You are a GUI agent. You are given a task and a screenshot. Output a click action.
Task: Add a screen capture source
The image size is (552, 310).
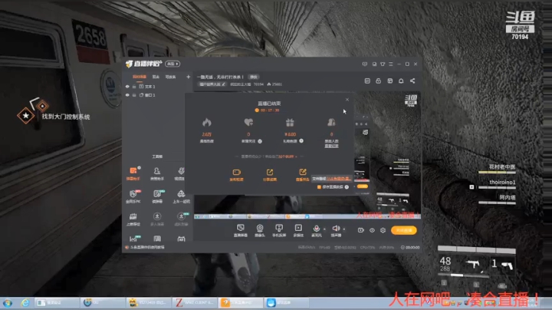[241, 230]
